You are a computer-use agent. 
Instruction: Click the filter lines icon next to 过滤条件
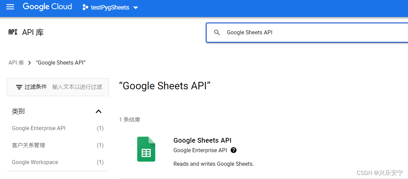(19, 87)
